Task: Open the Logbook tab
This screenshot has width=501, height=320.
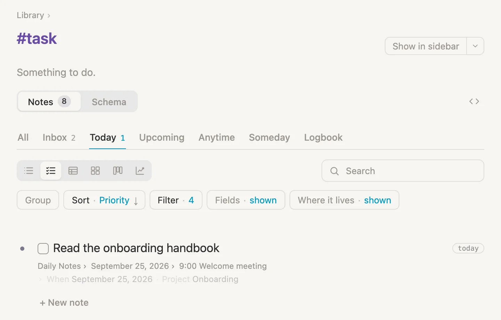Action: pos(323,138)
